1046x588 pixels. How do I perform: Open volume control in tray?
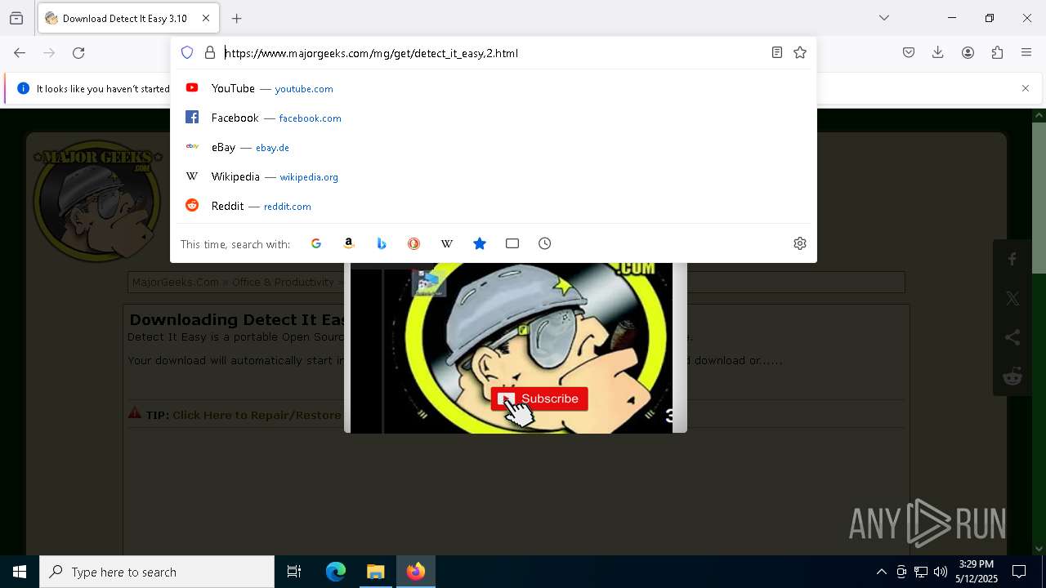click(941, 572)
